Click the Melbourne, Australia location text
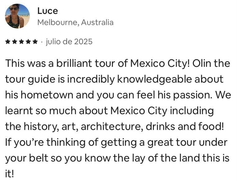 click(x=75, y=23)
